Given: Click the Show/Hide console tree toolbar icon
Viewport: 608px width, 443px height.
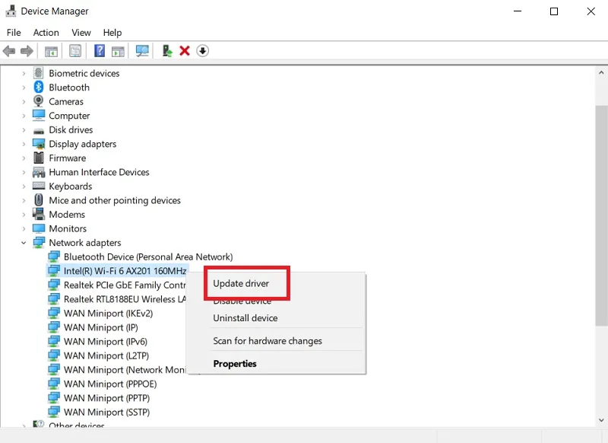Looking at the screenshot, I should (51, 51).
